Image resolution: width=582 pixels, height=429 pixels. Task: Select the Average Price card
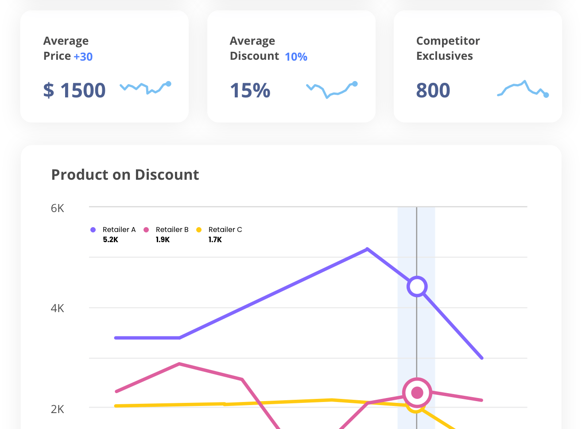tap(104, 66)
